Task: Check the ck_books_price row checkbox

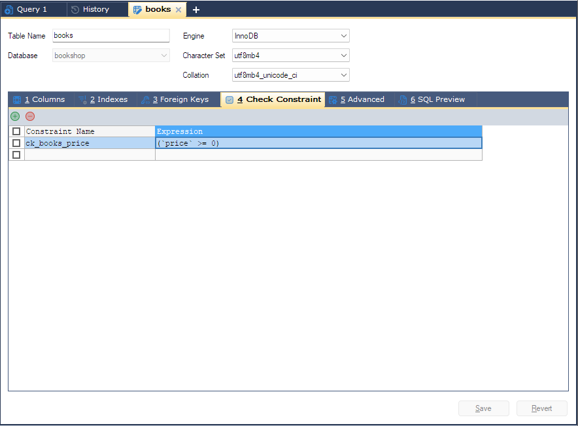Action: (16, 143)
